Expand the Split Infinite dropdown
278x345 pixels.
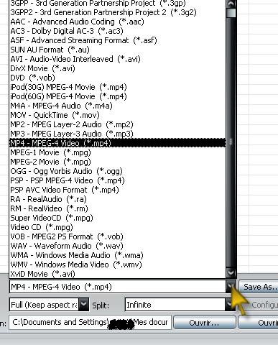(x=230, y=305)
